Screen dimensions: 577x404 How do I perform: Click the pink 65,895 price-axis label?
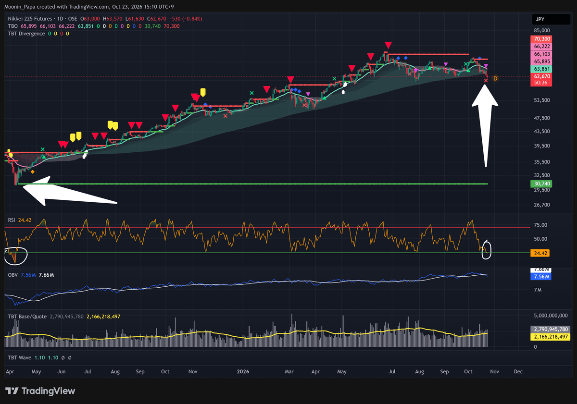[541, 61]
